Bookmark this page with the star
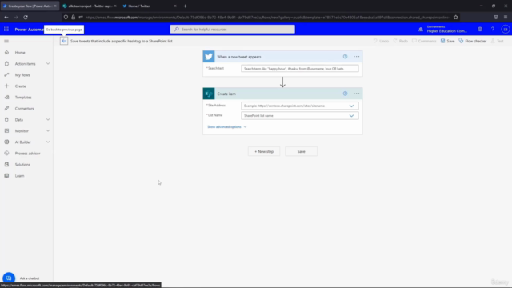Viewport: 512px width, 288px height. pos(456,18)
